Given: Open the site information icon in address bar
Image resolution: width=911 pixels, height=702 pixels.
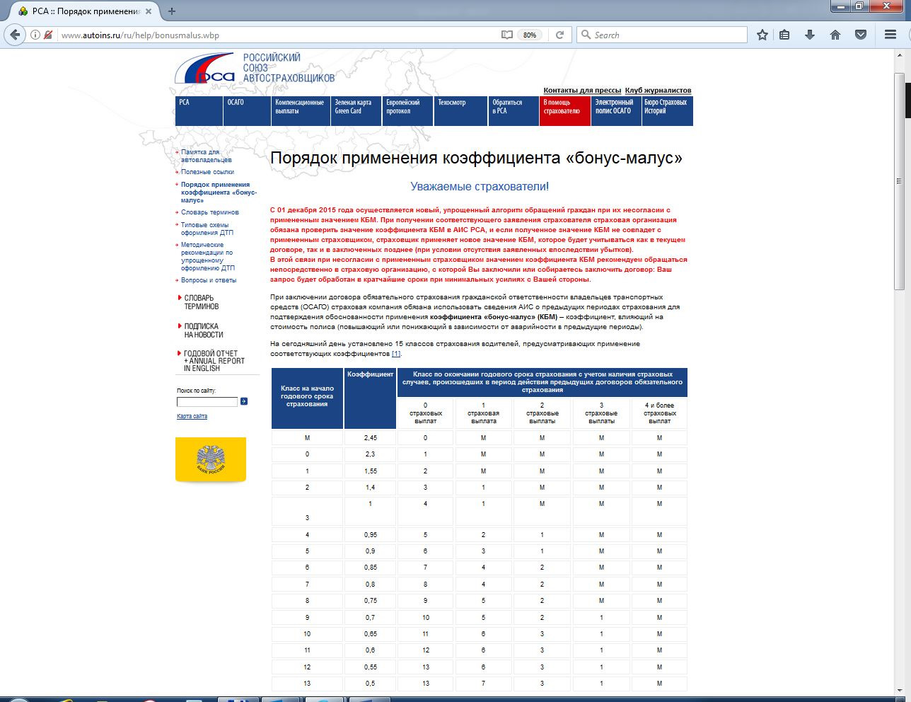Looking at the screenshot, I should tap(35, 35).
